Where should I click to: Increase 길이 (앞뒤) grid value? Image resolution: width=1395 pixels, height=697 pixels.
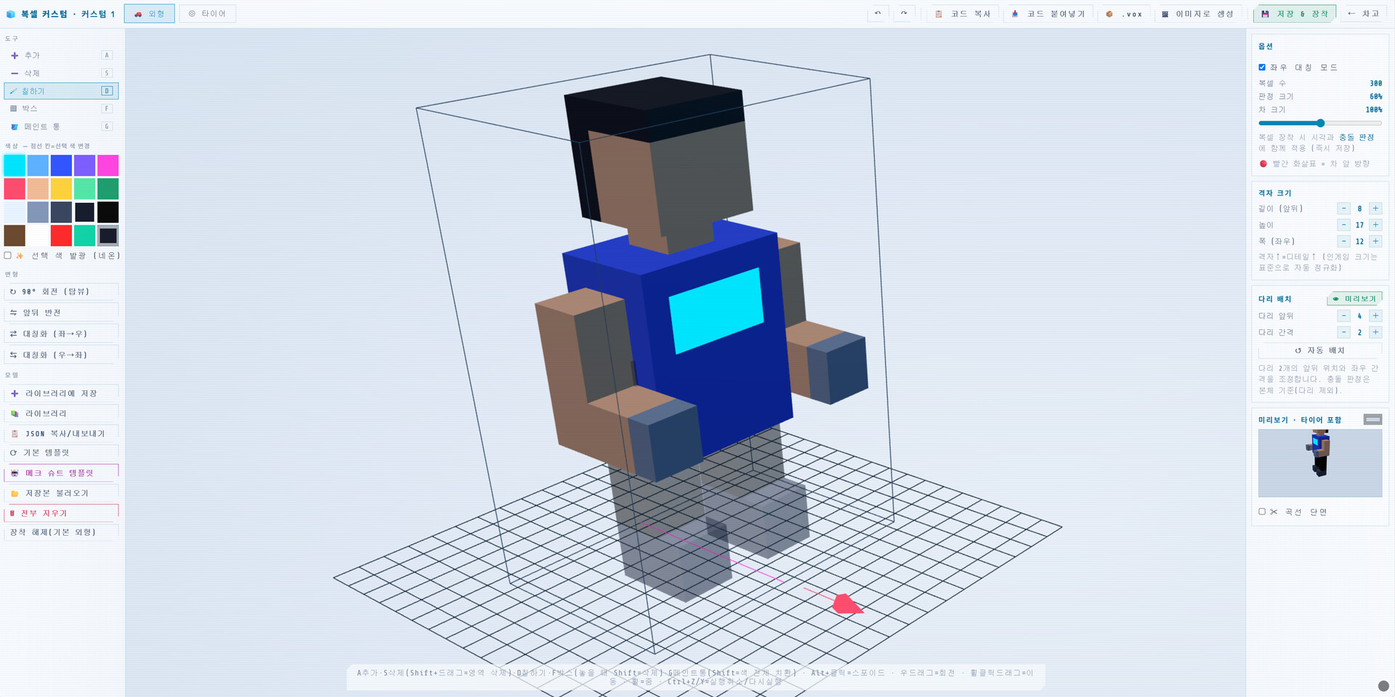[1375, 209]
